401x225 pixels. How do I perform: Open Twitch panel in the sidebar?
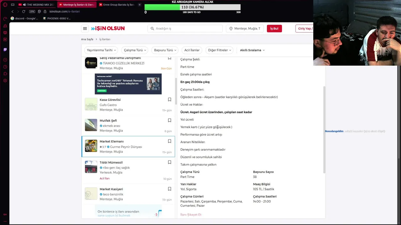point(5,49)
